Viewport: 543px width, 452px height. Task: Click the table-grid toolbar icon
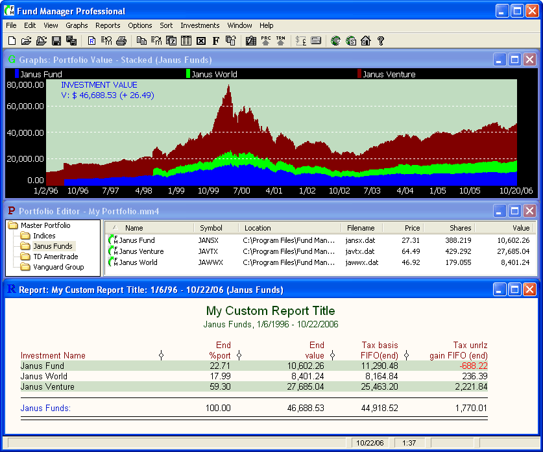click(186, 41)
